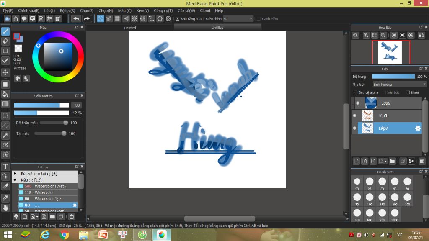429x241 pixels.
Task: Switch to the first Untitled tab
Action: pos(130,28)
